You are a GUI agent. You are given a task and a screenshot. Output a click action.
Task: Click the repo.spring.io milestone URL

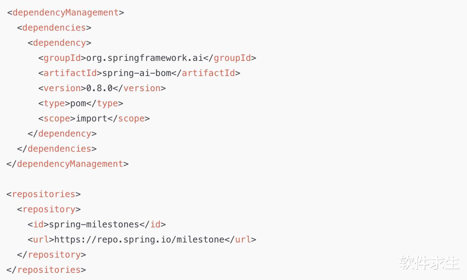[x=139, y=239]
